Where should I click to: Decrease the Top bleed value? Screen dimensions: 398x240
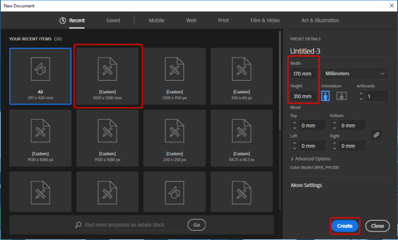(295, 128)
